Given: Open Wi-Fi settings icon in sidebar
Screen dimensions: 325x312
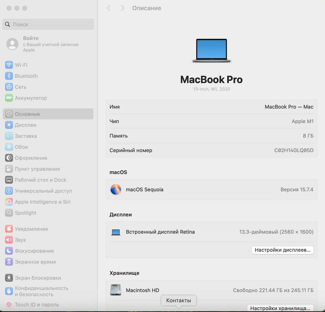Looking at the screenshot, I should 9,65.
